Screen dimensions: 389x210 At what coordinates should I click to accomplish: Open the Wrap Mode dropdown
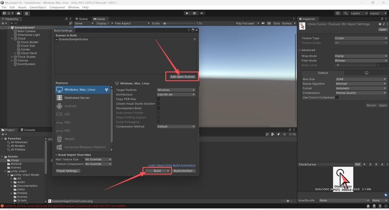coord(361,56)
